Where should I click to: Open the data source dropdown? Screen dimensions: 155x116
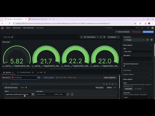tap(24, 78)
